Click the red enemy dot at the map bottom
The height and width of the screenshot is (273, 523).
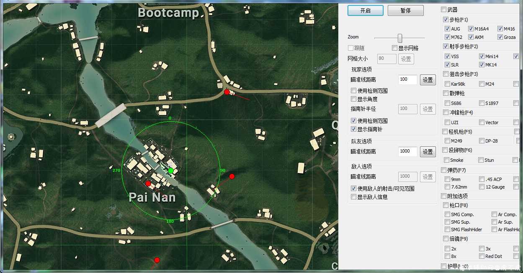(x=157, y=260)
